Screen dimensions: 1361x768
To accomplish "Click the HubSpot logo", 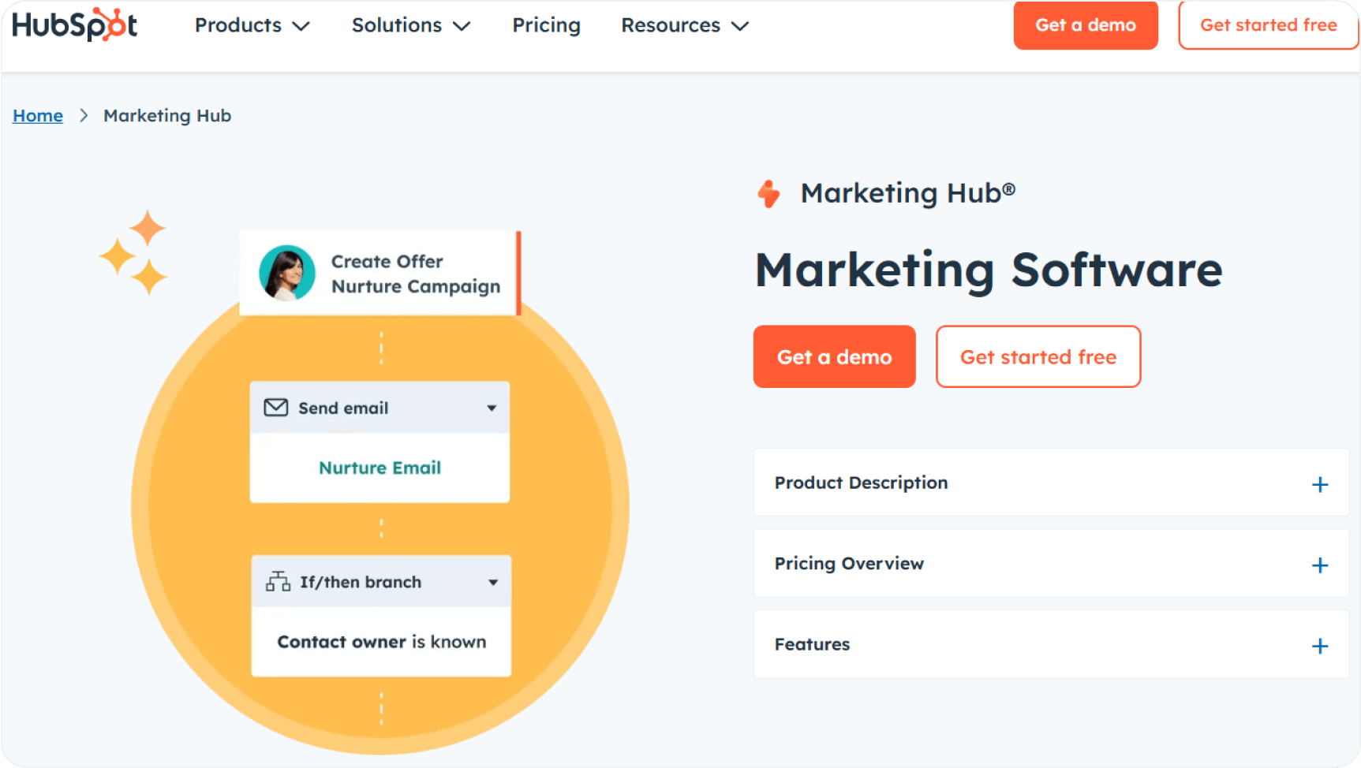I will pyautogui.click(x=74, y=24).
